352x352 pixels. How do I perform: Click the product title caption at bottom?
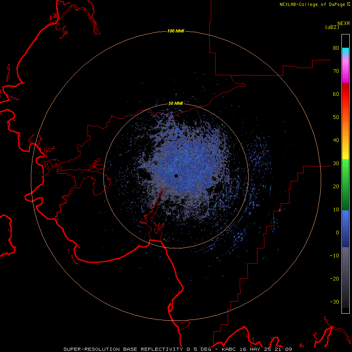(178, 349)
